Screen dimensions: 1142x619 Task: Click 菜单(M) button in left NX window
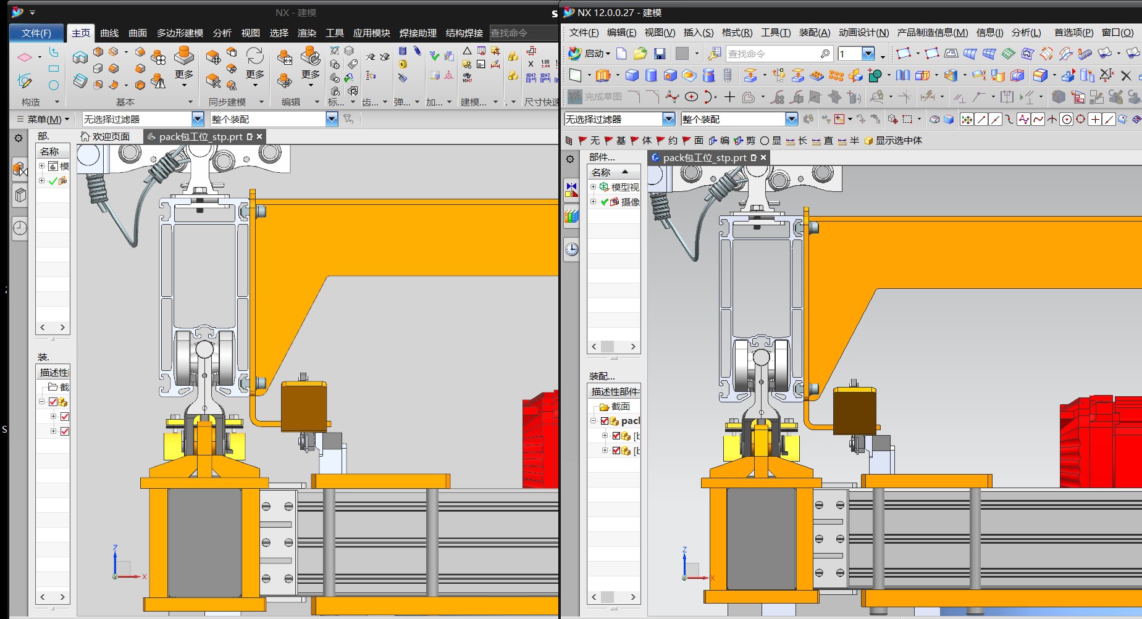(x=43, y=119)
